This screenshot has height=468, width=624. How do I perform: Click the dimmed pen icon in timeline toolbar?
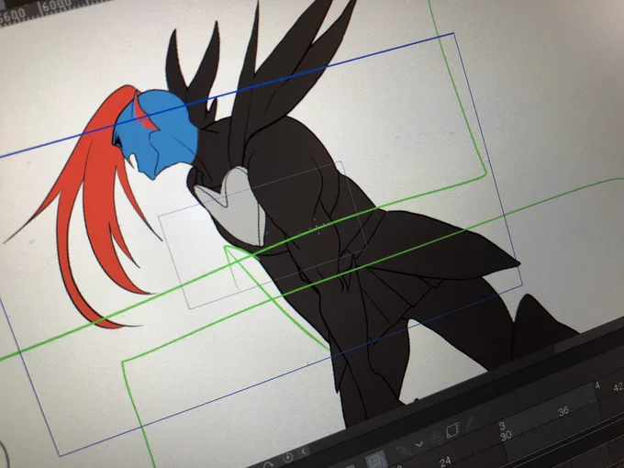tap(470, 424)
